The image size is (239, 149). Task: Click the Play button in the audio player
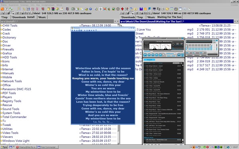[x=145, y=55]
